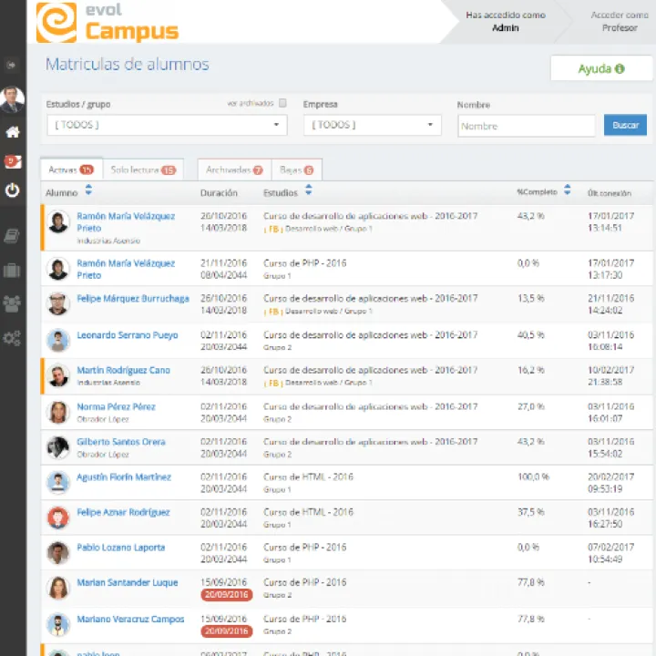Switch to the Archivadas tab
This screenshot has width=656, height=656.
234,169
